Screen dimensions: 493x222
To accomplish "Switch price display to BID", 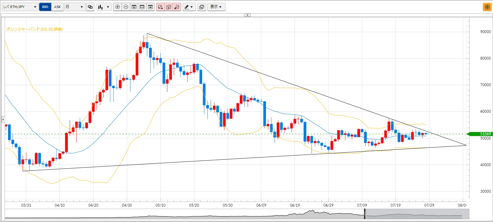I will tap(45, 7).
